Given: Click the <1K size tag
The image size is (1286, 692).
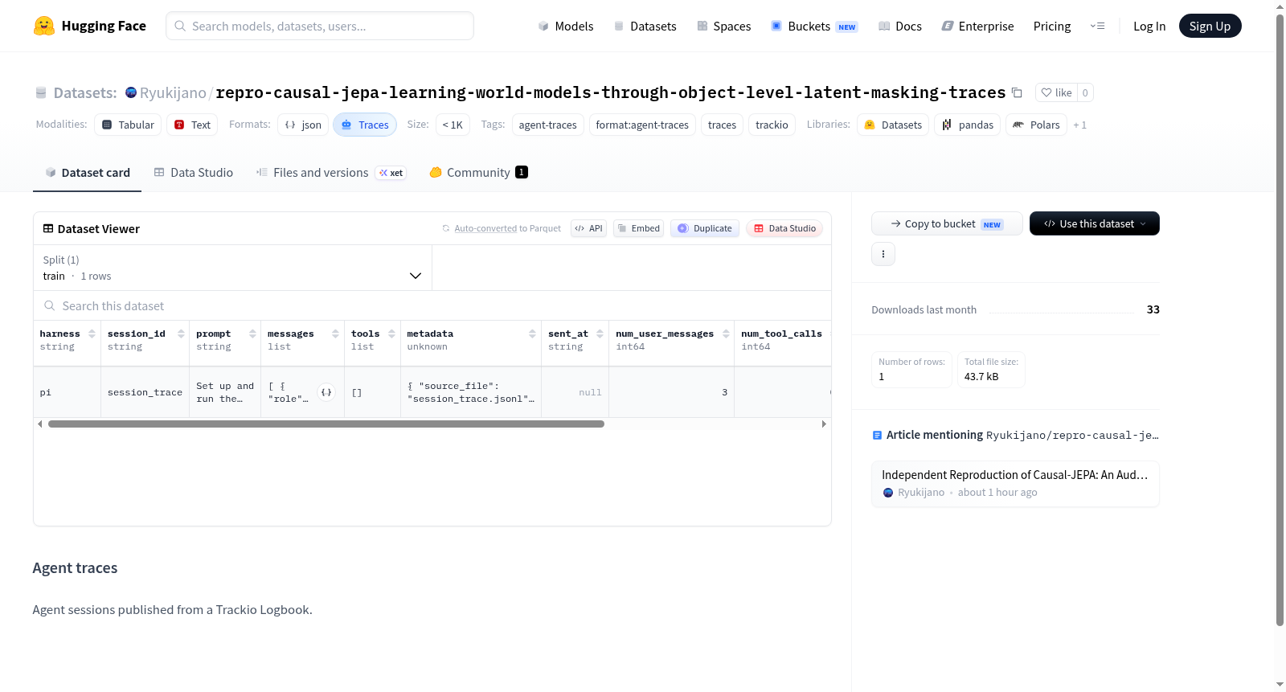Looking at the screenshot, I should 453,125.
